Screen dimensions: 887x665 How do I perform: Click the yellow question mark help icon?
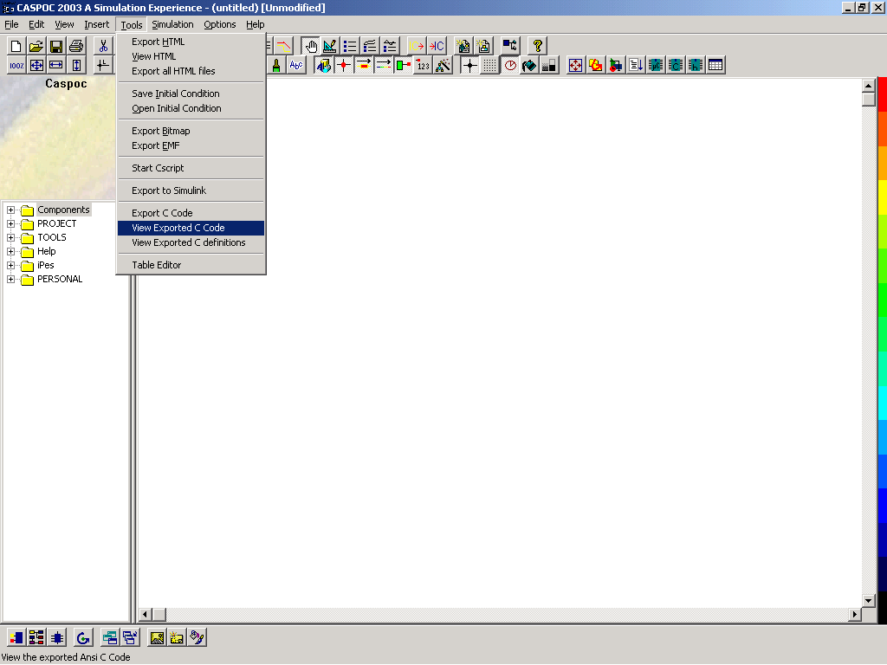537,47
